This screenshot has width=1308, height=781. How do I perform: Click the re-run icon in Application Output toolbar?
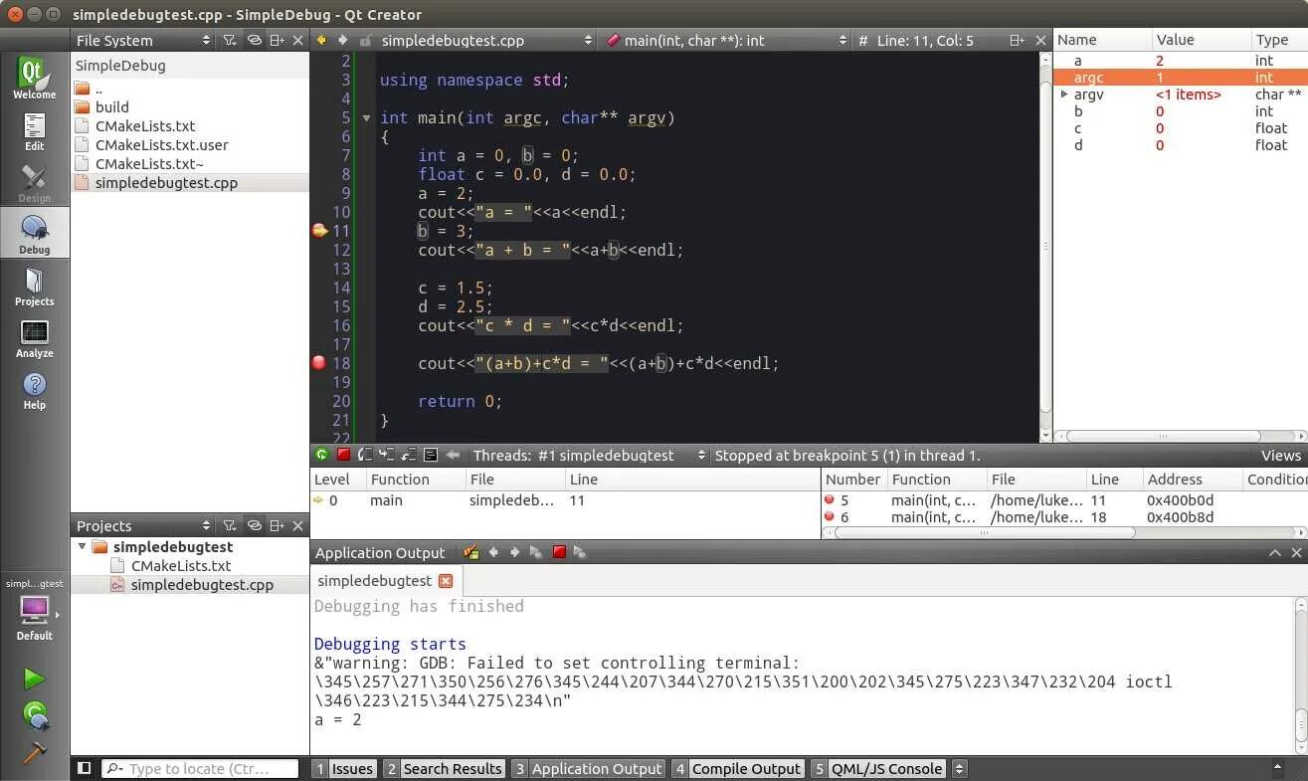(536, 552)
